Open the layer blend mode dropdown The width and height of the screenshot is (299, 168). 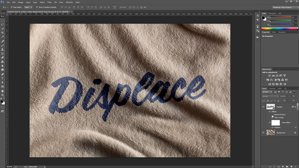(x=270, y=96)
